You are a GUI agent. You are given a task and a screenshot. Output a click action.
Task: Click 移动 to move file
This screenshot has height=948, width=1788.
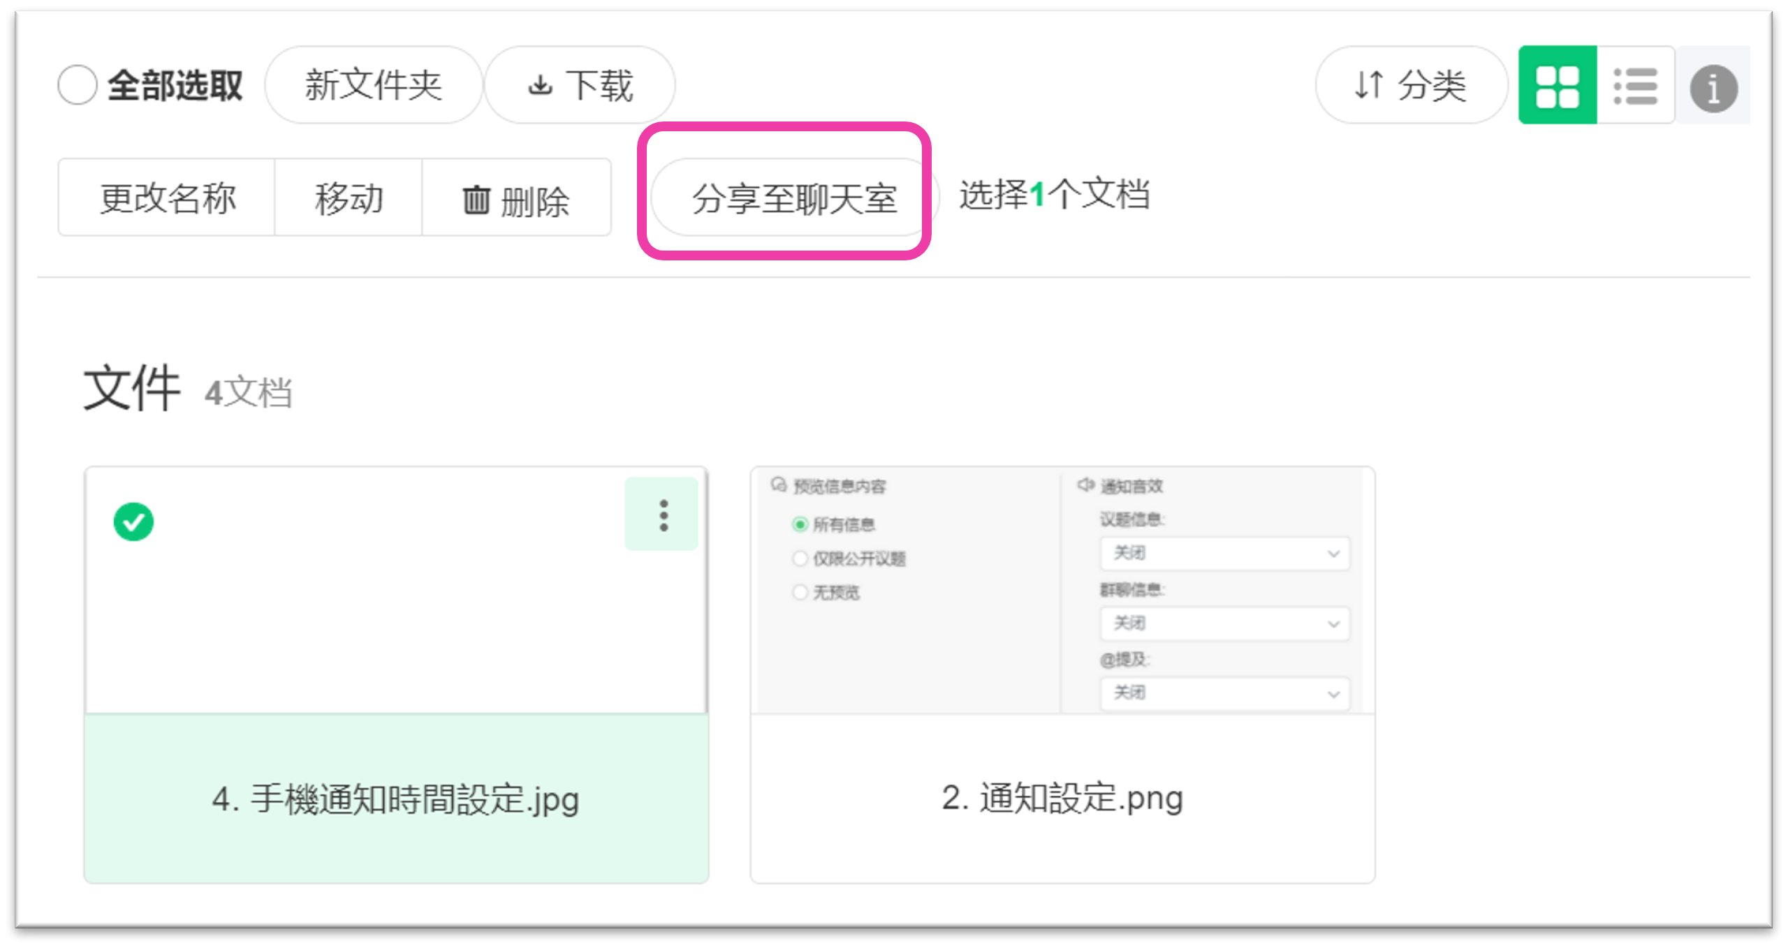click(x=349, y=198)
